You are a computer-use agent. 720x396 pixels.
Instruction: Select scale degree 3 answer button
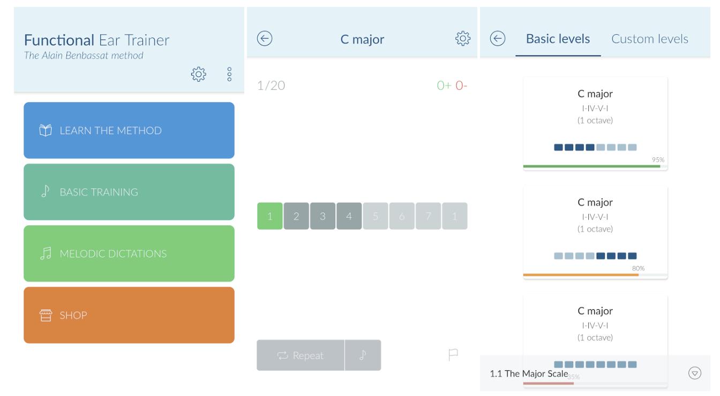click(322, 216)
